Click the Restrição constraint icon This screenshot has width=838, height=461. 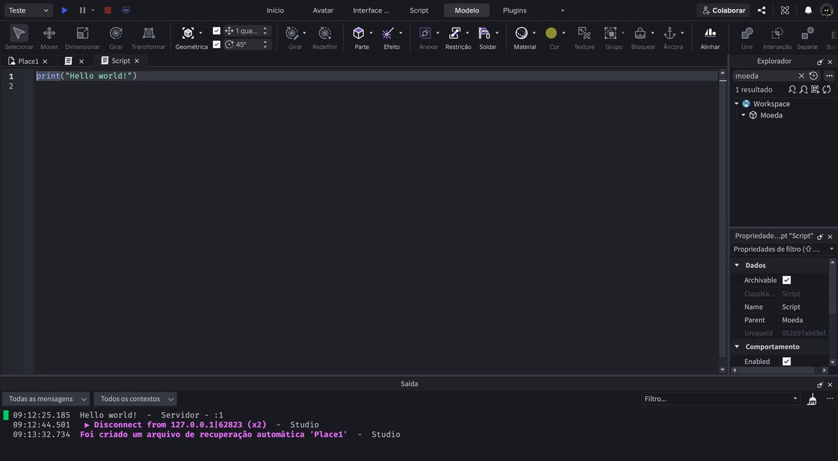point(455,33)
